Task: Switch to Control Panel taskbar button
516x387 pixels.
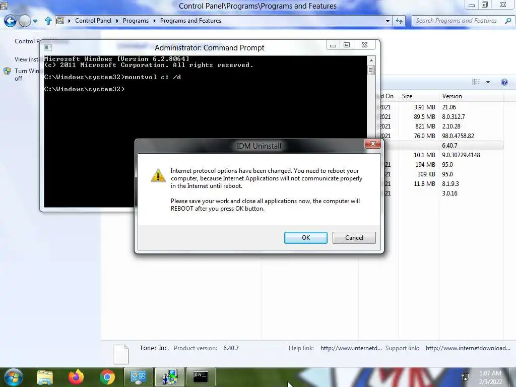Action: (x=138, y=377)
